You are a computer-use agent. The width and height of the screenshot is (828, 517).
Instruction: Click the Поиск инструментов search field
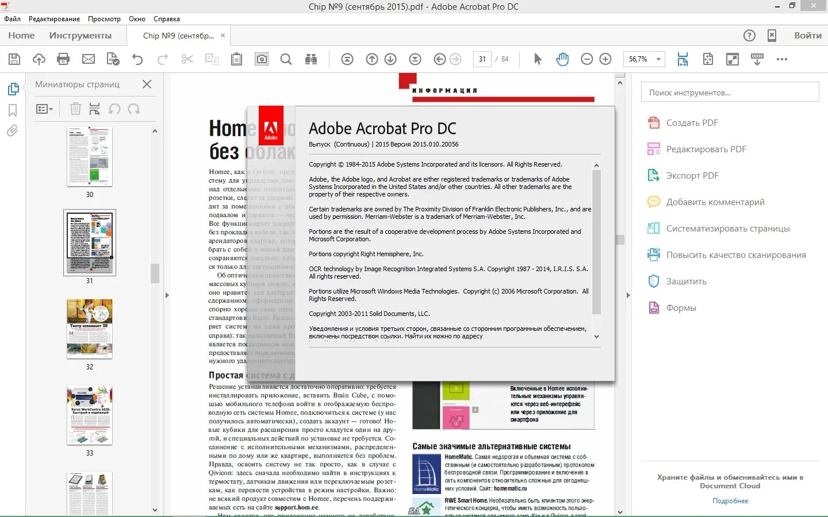click(x=730, y=92)
